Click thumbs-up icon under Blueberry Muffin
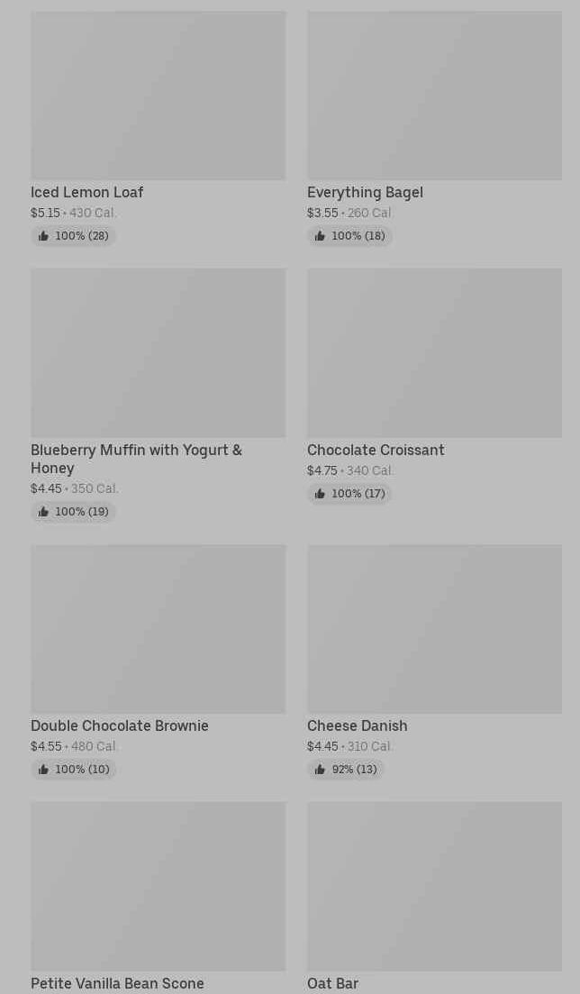Viewport: 580px width, 994px height. pyautogui.click(x=43, y=512)
